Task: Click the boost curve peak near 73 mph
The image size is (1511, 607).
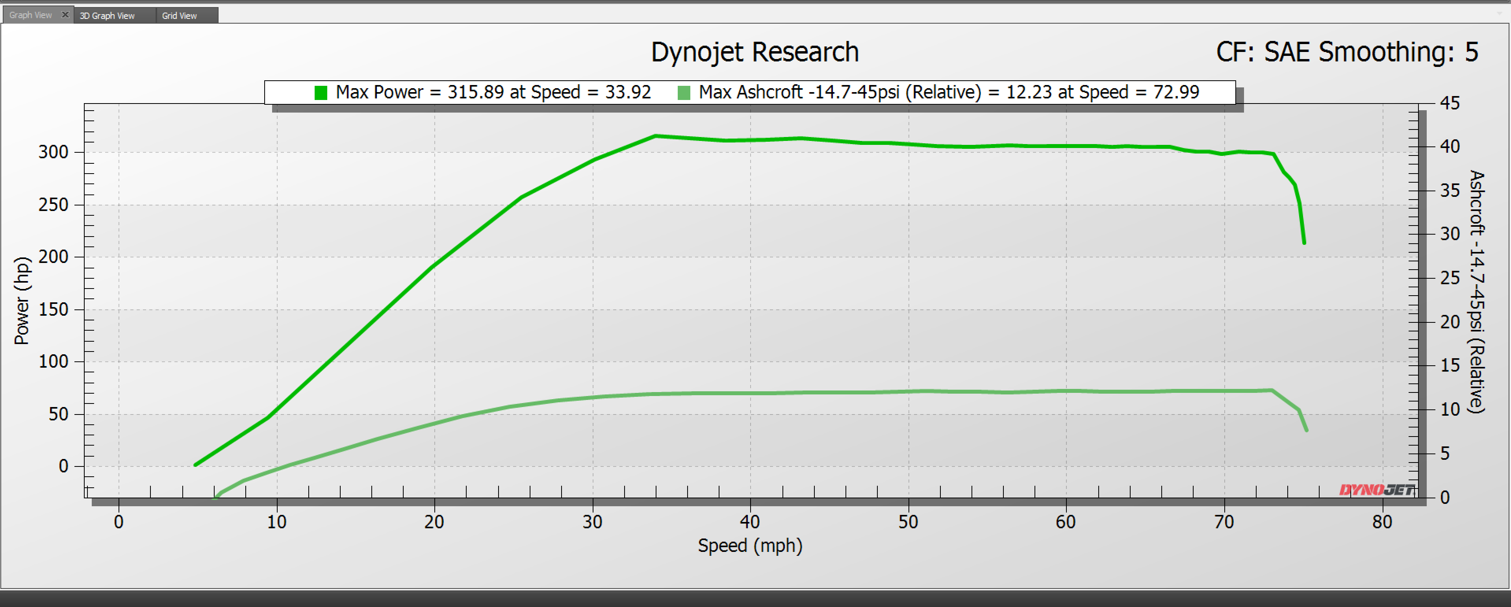Action: 1271,390
